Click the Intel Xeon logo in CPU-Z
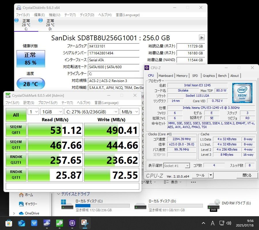This screenshot has height=230, width=259. tap(242, 93)
